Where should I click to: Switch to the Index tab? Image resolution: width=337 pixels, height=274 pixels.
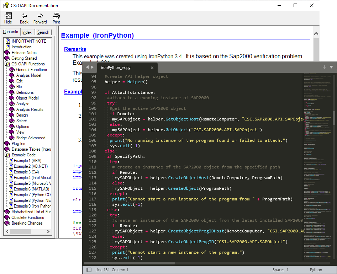[27, 32]
